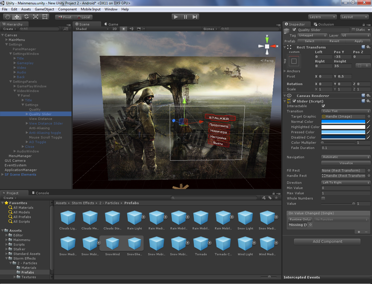Toggle scene lighting sun icon

click(x=124, y=29)
